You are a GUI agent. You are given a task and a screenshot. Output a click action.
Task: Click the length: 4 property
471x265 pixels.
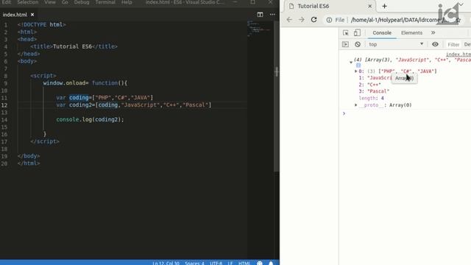tap(371, 98)
